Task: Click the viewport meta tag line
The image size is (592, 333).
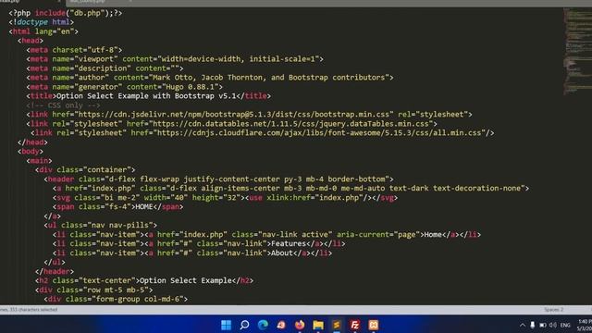Action: [x=175, y=59]
